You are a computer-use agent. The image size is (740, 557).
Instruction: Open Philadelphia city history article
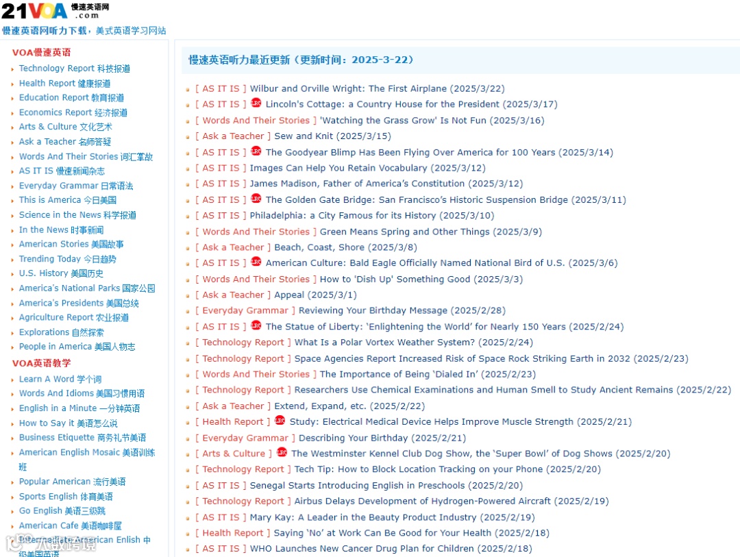tap(372, 216)
